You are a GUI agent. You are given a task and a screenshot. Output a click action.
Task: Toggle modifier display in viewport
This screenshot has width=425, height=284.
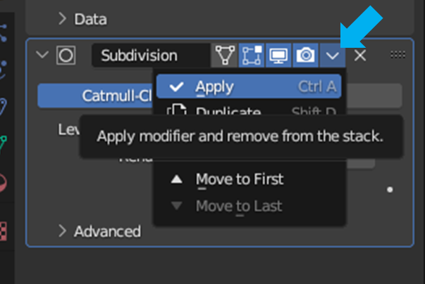[x=278, y=55]
